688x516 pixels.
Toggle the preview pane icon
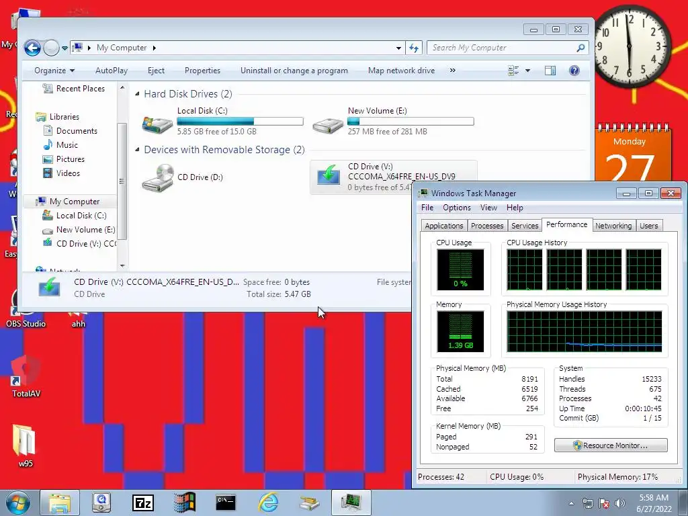[550, 71]
